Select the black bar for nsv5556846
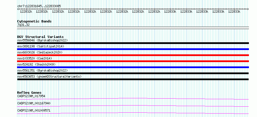257x117 pixels. click(x=133, y=43)
